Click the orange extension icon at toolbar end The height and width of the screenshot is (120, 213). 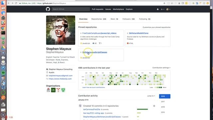coord(208,3)
